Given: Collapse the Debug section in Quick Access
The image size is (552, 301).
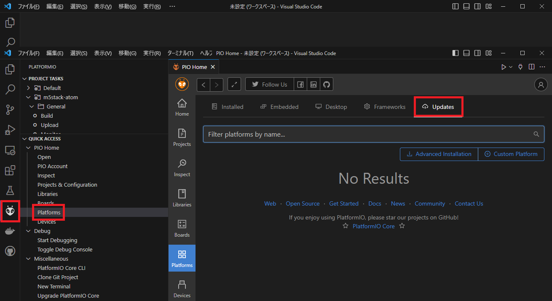Looking at the screenshot, I should (29, 231).
